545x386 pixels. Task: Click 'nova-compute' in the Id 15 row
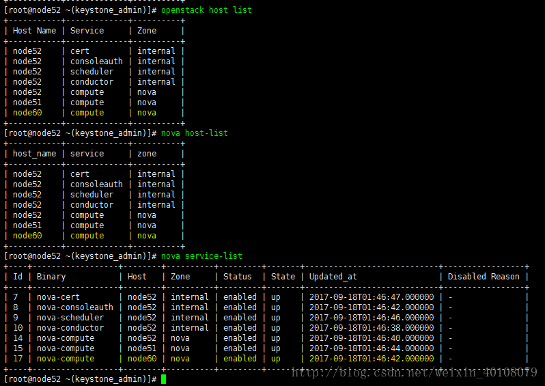[66, 348]
